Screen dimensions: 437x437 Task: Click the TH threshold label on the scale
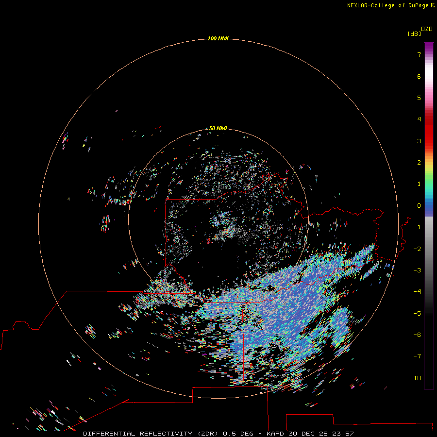tap(417, 378)
